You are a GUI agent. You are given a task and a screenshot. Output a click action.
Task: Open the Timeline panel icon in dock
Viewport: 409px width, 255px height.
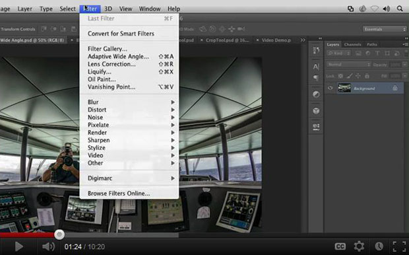pos(316,126)
